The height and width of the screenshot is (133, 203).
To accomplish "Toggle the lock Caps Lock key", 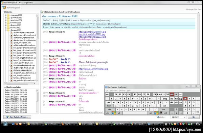I will coord(109,106).
